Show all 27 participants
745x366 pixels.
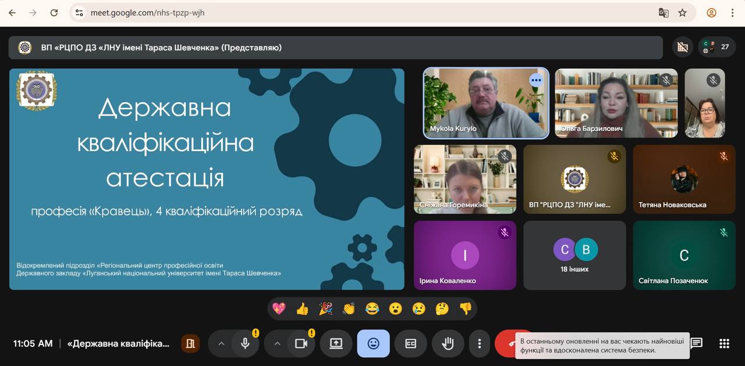[716, 47]
